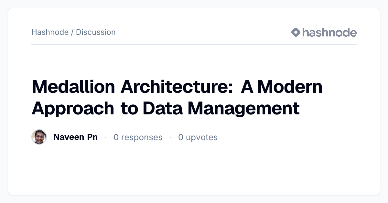Click the word "Medallion" in the heading
This screenshot has width=388, height=203.
tap(73, 87)
